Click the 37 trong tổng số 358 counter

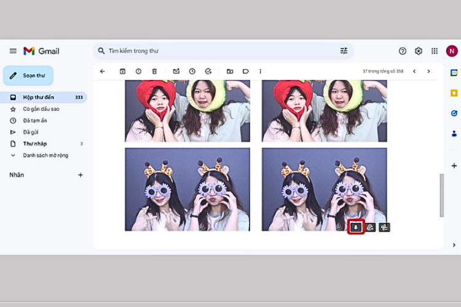pyautogui.click(x=383, y=71)
